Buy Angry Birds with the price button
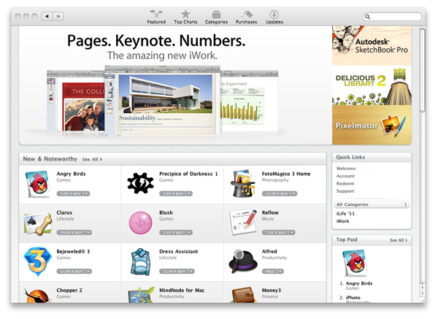Image resolution: width=438 pixels, height=319 pixels. 70,193
